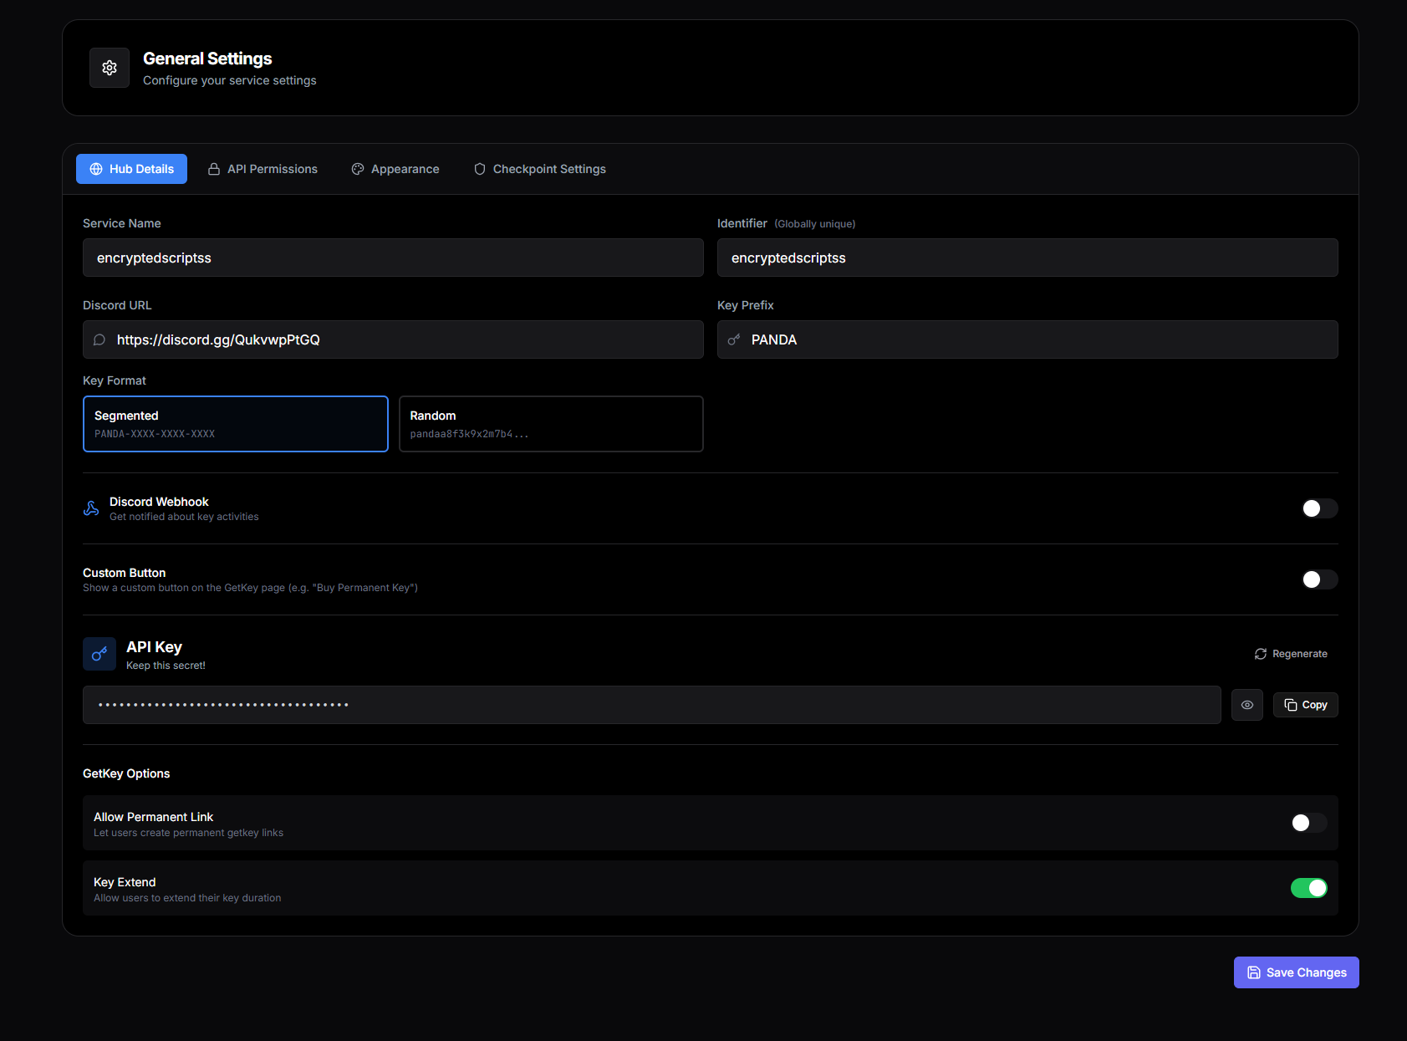Image resolution: width=1407 pixels, height=1041 pixels.
Task: Edit the Key Prefix field containing PANDA
Action: tap(1027, 339)
